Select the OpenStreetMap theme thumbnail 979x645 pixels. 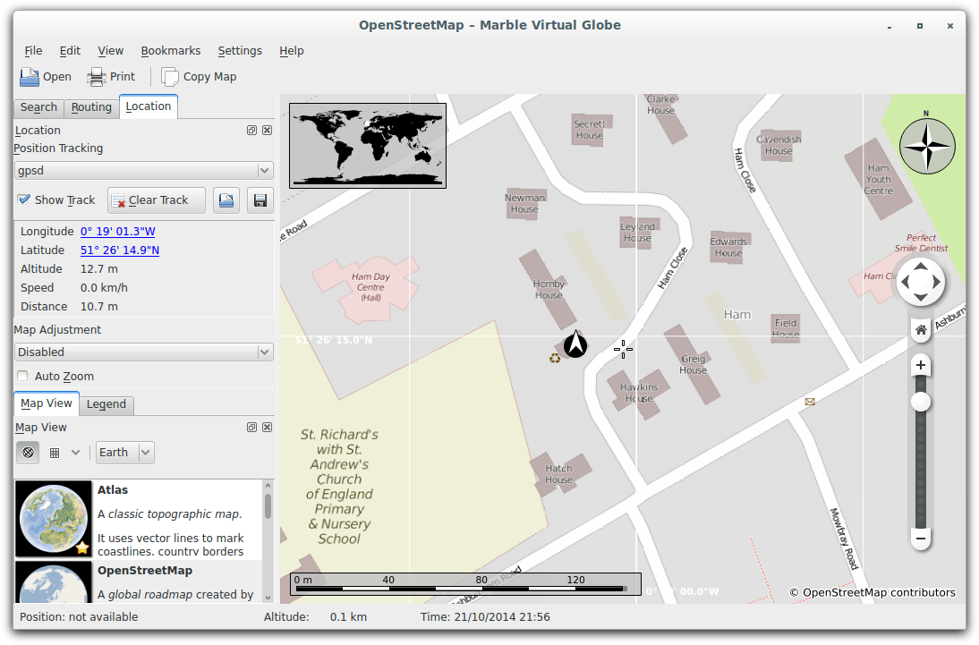[x=54, y=582]
